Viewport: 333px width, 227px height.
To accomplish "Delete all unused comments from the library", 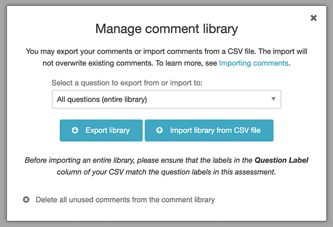I will click(125, 200).
